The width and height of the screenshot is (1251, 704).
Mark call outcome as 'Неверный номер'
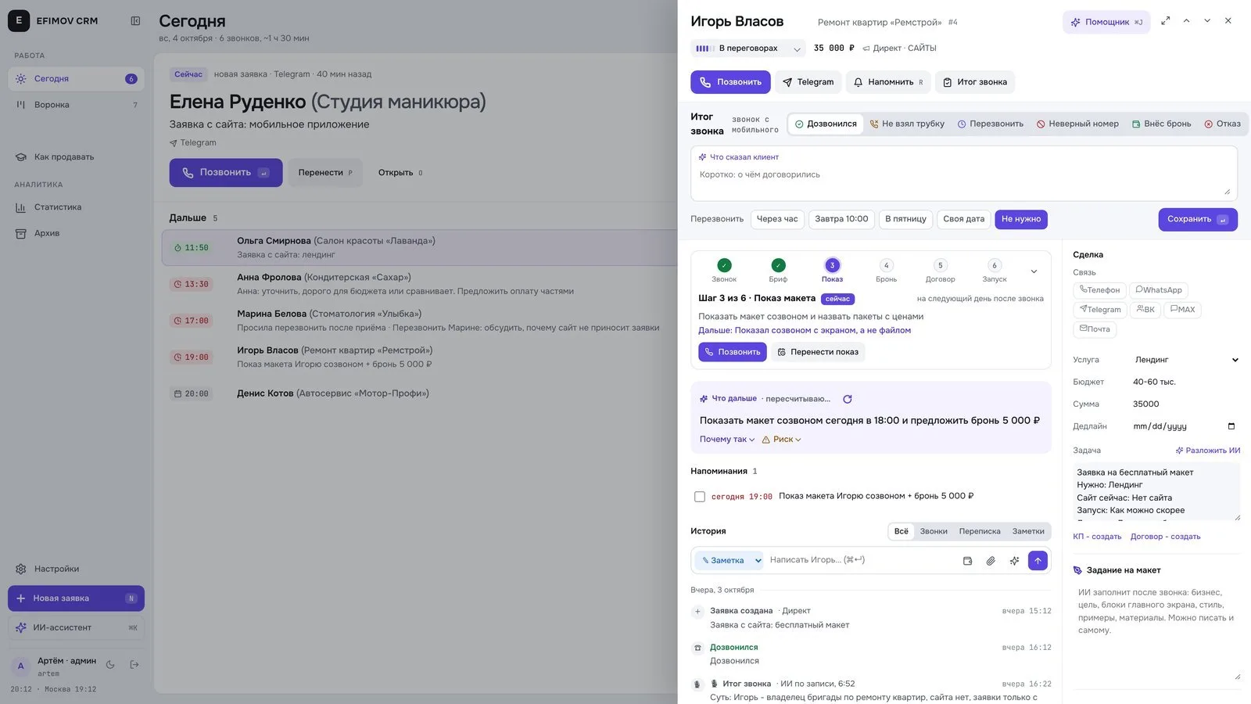click(1077, 124)
